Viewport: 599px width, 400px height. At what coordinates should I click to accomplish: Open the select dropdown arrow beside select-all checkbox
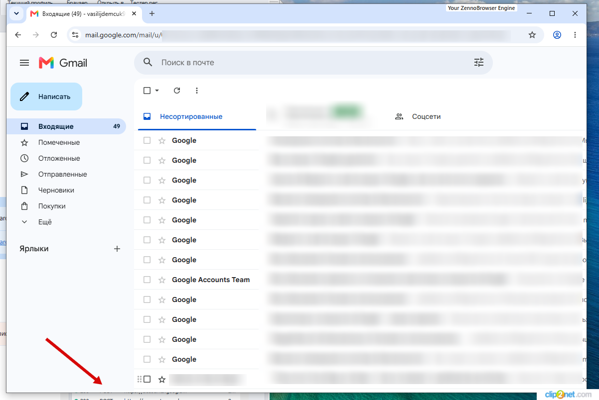157,91
